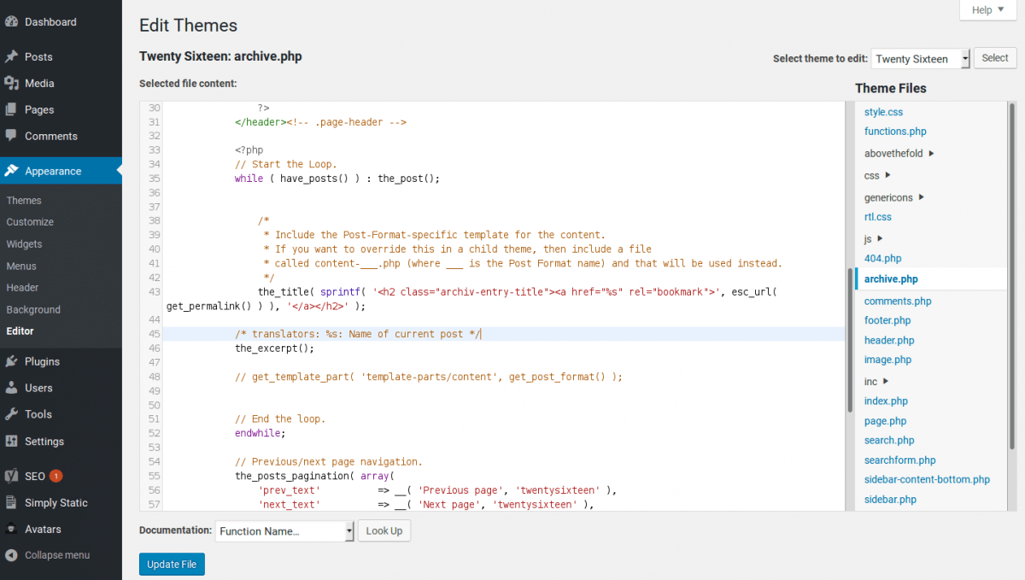This screenshot has width=1025, height=580.
Task: Open the Pages menu
Action: 61,110
